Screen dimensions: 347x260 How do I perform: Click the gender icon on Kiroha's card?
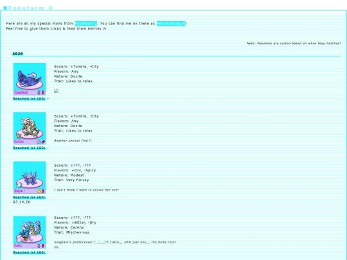(43, 142)
